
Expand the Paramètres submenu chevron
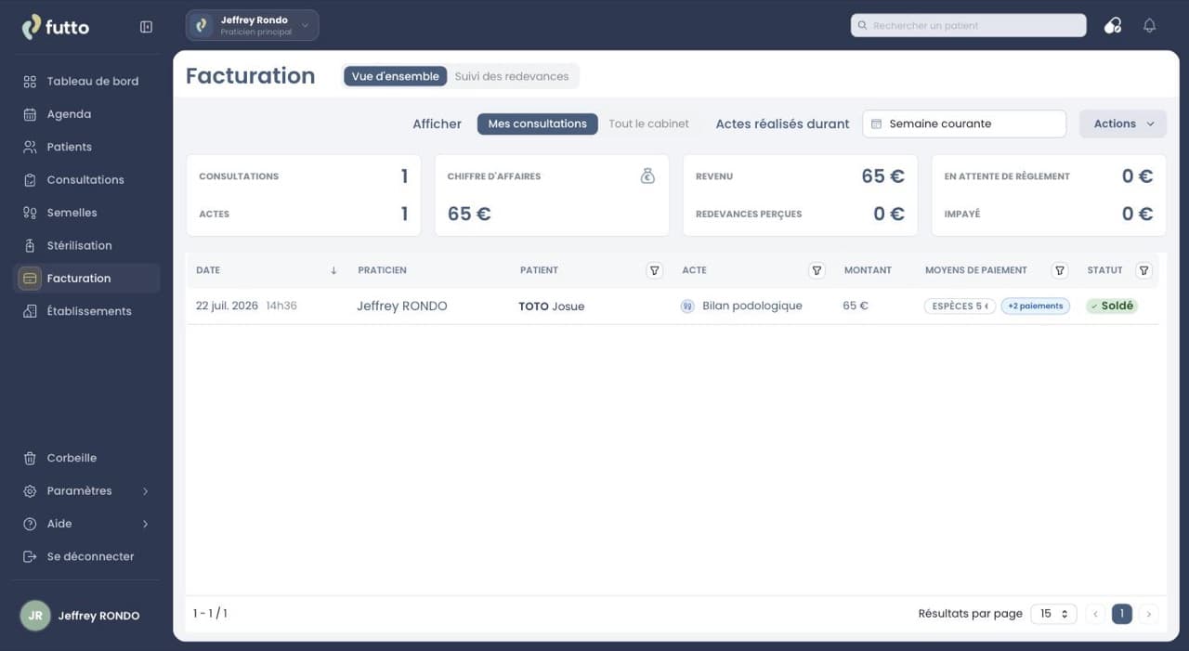coord(146,491)
